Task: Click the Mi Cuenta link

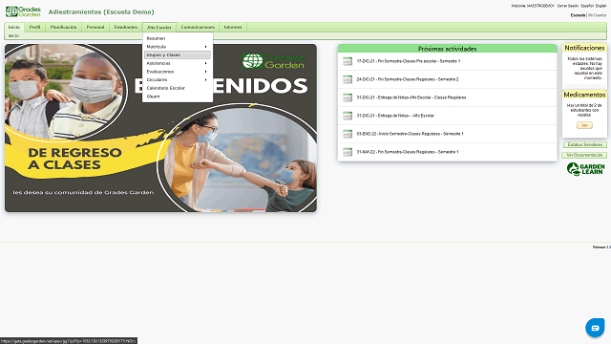Action: point(597,15)
